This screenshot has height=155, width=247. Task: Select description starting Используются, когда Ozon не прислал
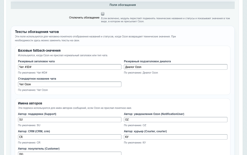63,55
